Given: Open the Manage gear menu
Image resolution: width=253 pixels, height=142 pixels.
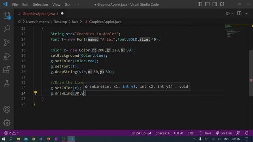Looking at the screenshot, I should (x=7, y=123).
